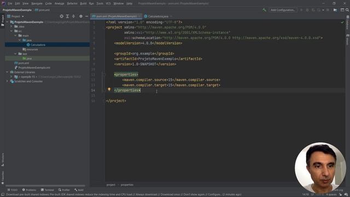Open the Code menu
This screenshot has height=197, width=350.
pos(49,4)
